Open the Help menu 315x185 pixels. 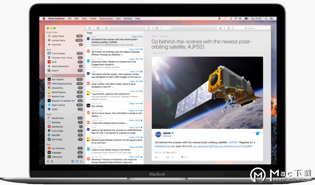(138, 19)
